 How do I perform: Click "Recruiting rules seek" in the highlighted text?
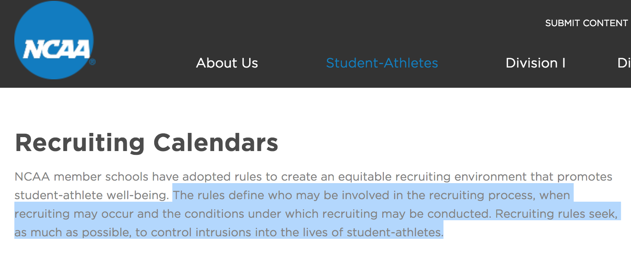[556, 214]
